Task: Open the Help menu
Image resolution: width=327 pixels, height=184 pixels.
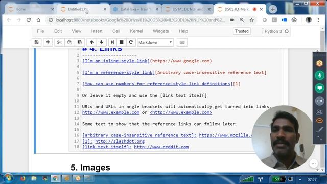Action: coord(183,31)
